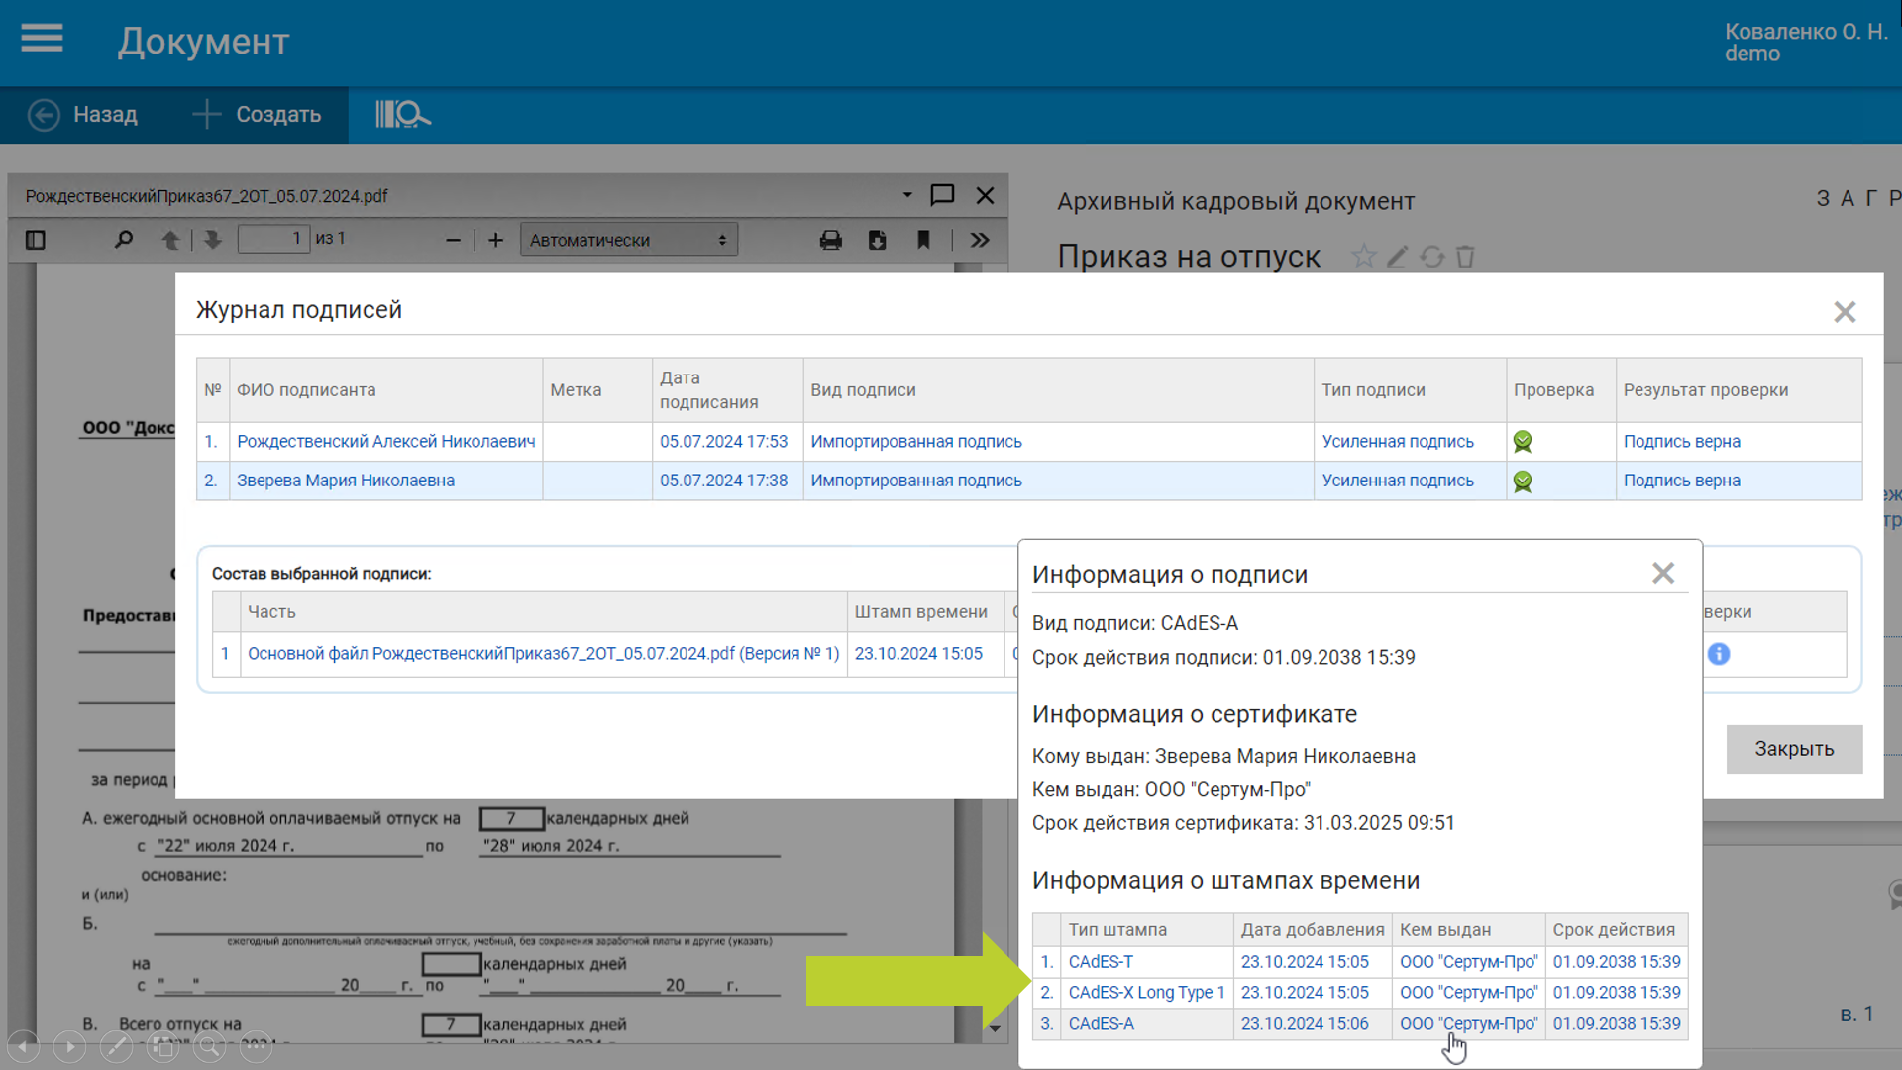Toggle the PDF viewer sidebar

36,240
